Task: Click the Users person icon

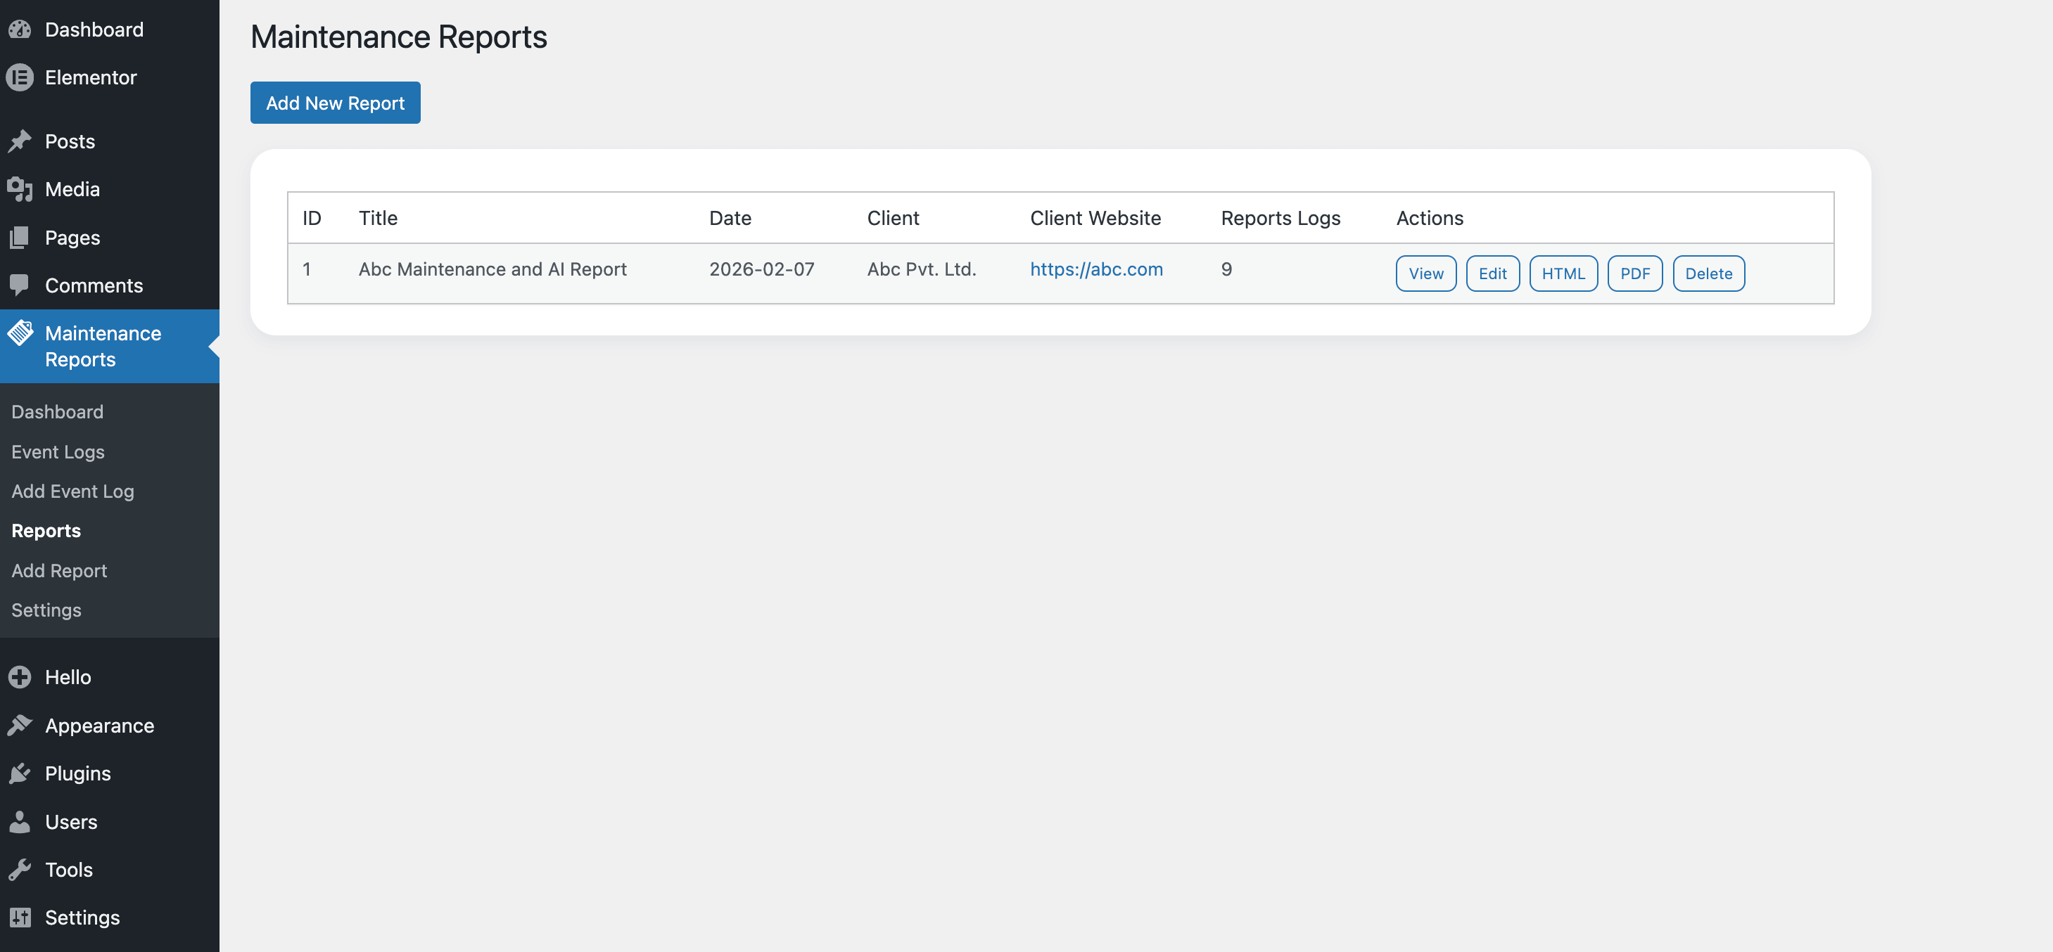Action: 20,821
